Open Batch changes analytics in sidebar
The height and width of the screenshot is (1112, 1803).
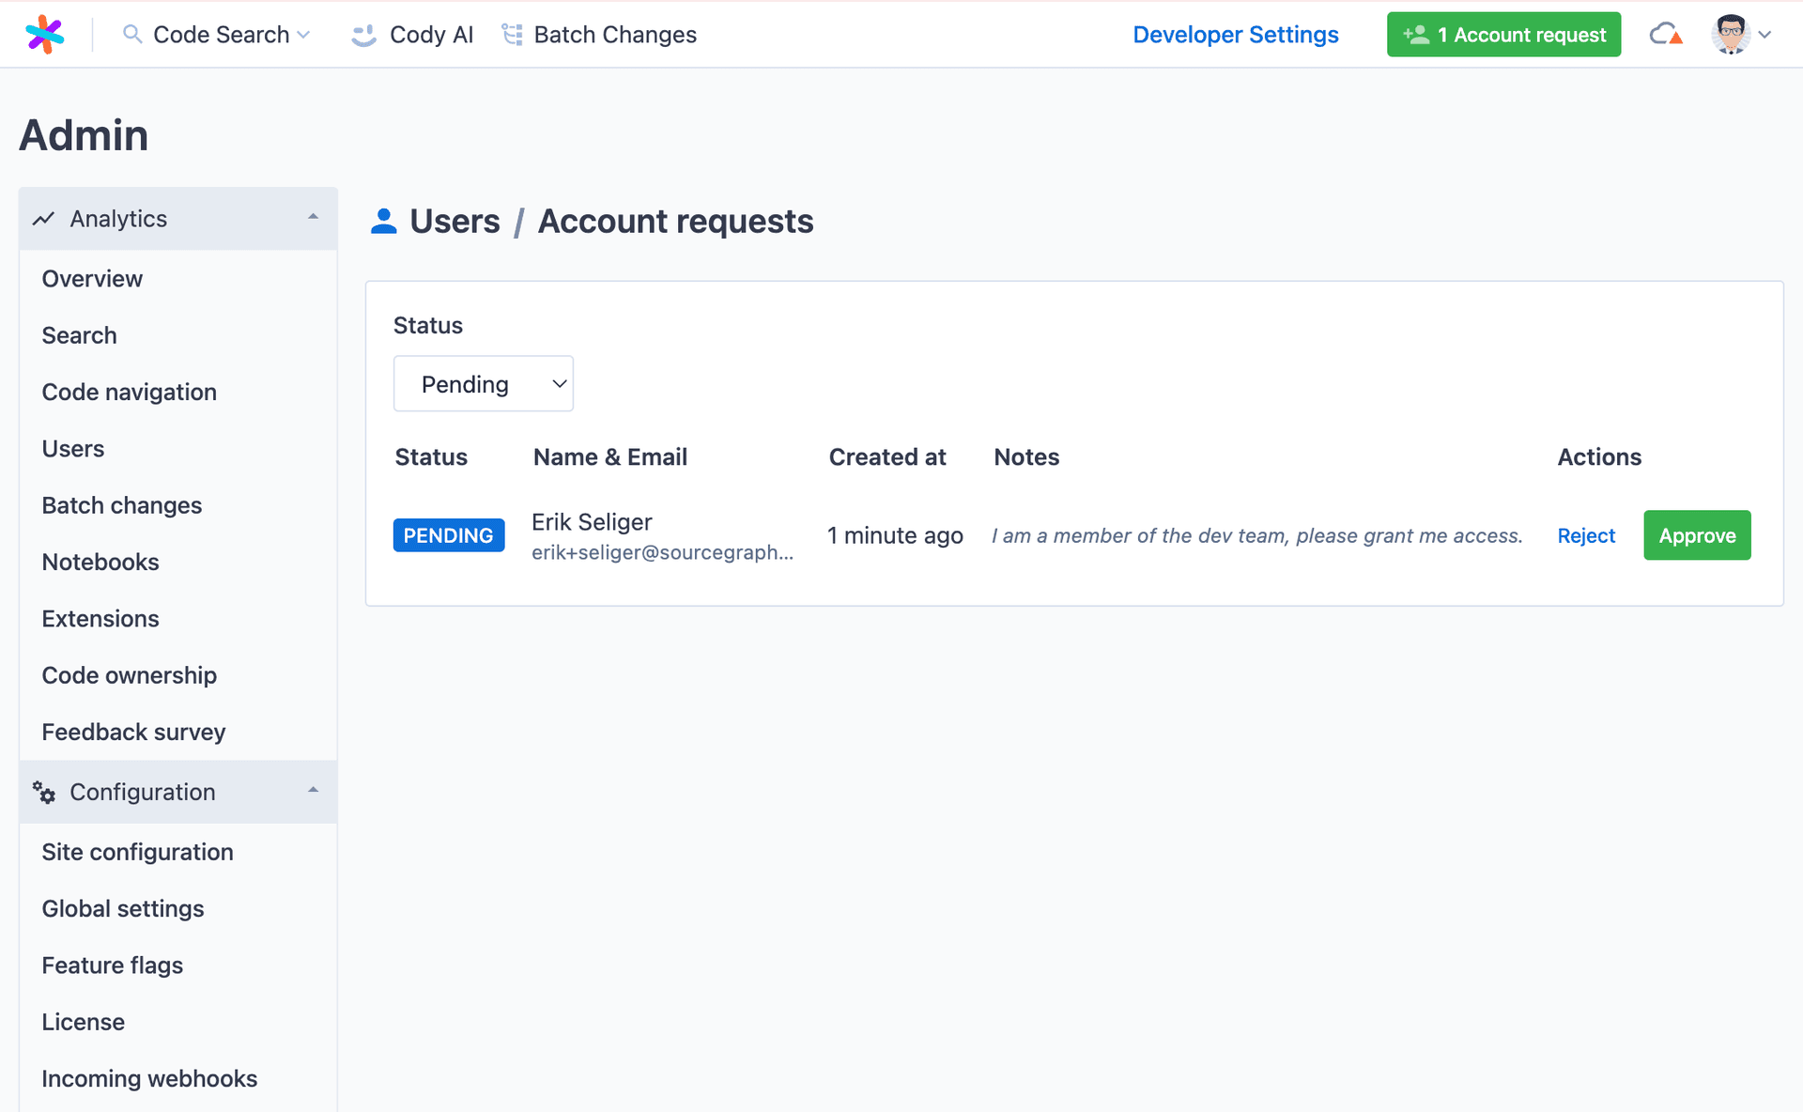pyautogui.click(x=122, y=505)
